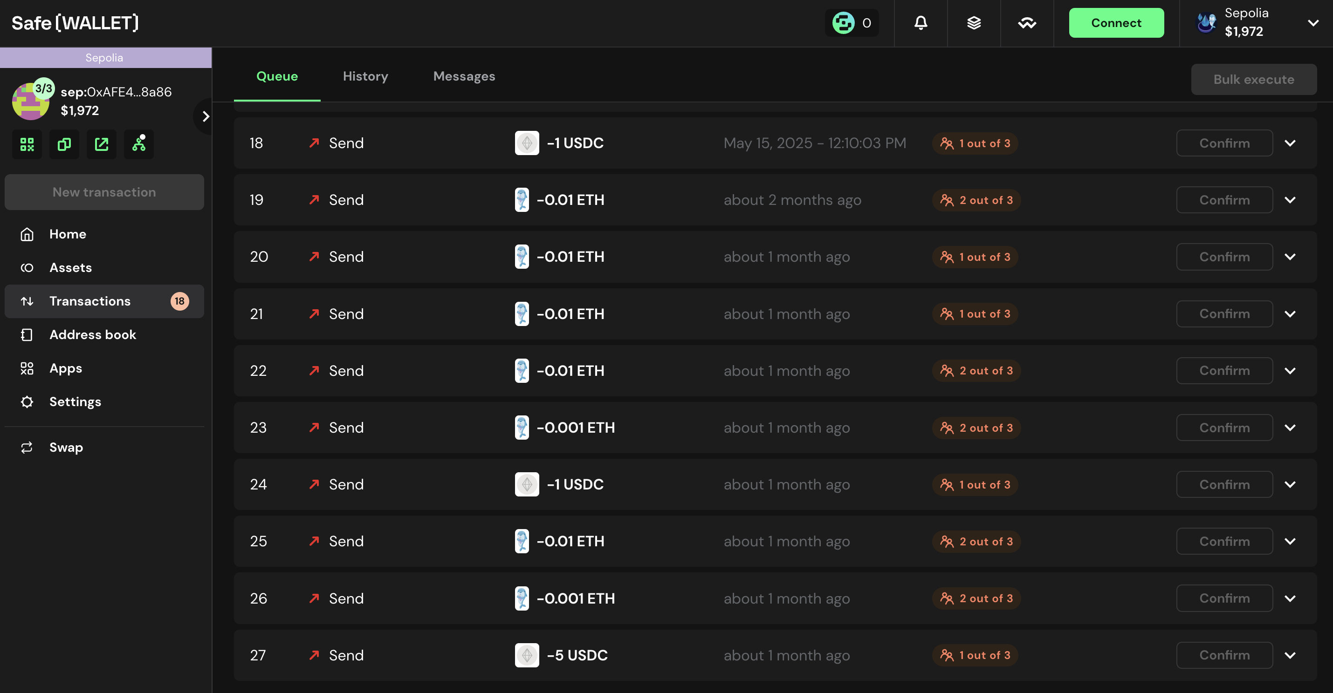Click the '2 out of 3' badge in row 19
This screenshot has height=693, width=1333.
click(976, 200)
